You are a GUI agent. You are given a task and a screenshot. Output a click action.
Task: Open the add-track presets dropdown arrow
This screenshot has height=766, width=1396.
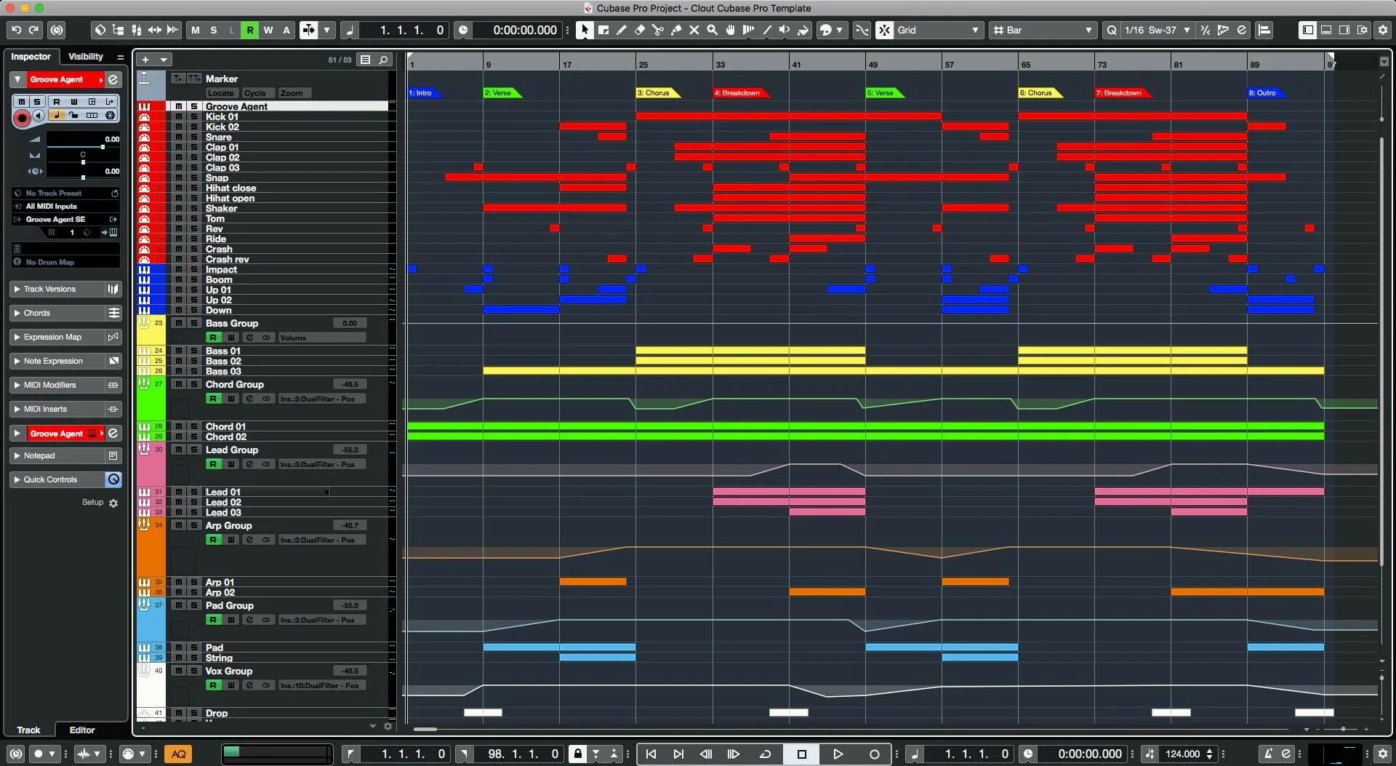(x=164, y=60)
